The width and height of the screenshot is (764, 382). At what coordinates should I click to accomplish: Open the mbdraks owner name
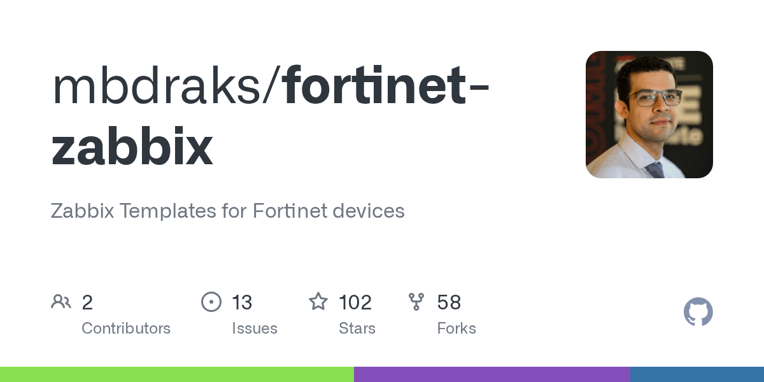(161, 87)
